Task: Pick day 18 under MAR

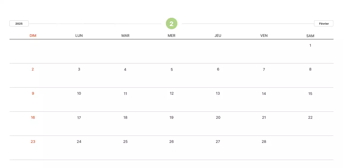Action: click(x=125, y=118)
